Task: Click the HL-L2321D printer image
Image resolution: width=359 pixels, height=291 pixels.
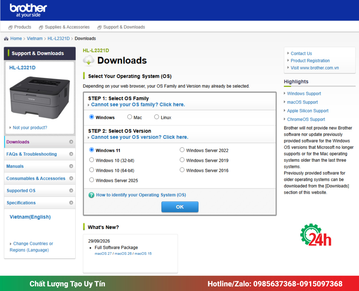Action: (39, 97)
